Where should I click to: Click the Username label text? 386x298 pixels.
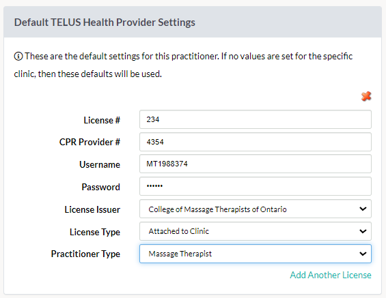point(100,164)
